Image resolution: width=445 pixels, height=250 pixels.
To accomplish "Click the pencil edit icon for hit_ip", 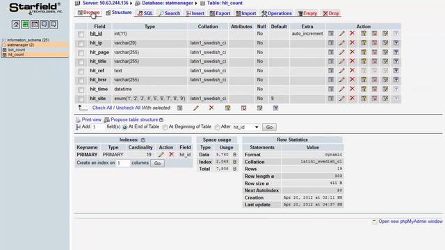I will coord(341,43).
